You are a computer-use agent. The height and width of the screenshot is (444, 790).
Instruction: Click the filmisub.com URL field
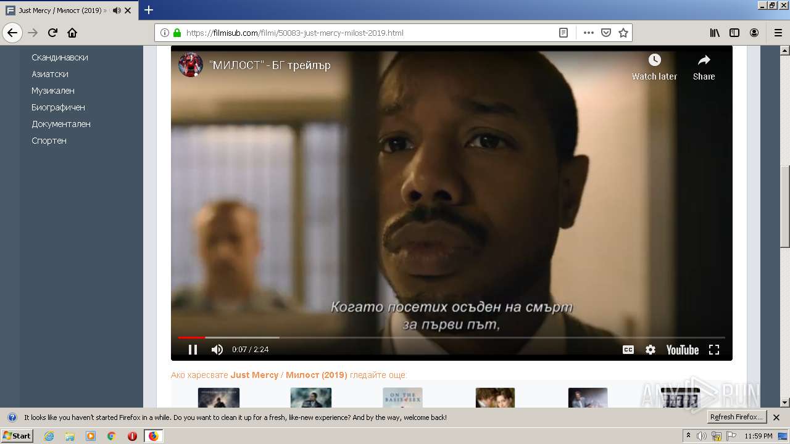click(x=369, y=33)
